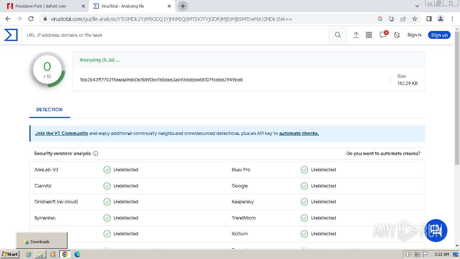Switch to VirusTotal Analysing file tab
This screenshot has height=259, width=460.
click(x=132, y=6)
